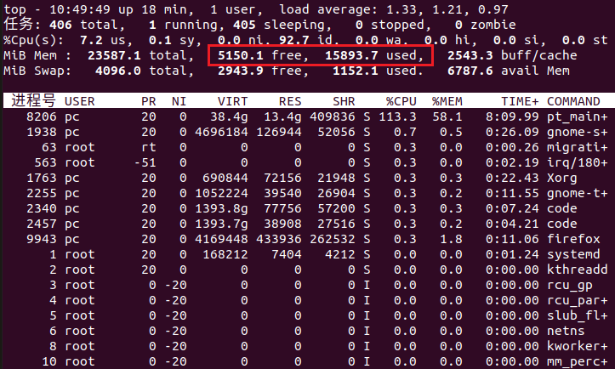Image resolution: width=615 pixels, height=369 pixels.
Task: Click the 92.7 id CPU value
Action: (x=293, y=40)
